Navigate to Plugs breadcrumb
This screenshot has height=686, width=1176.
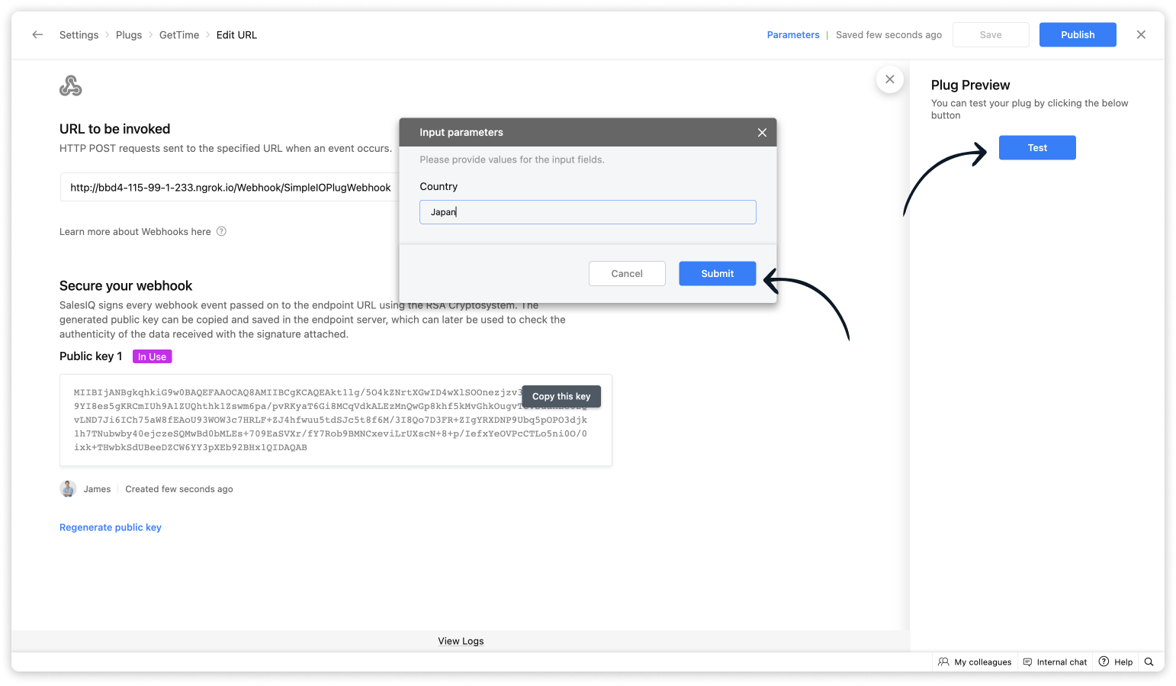(x=129, y=35)
